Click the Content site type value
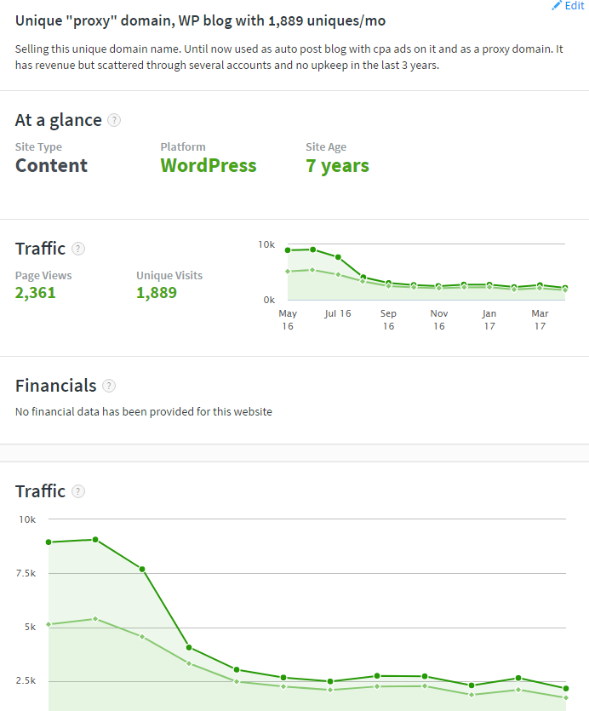This screenshot has height=711, width=589. tap(51, 165)
